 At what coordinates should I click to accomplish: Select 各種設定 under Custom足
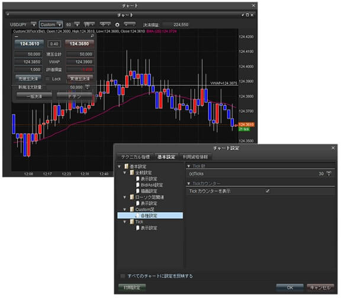[x=150, y=215]
